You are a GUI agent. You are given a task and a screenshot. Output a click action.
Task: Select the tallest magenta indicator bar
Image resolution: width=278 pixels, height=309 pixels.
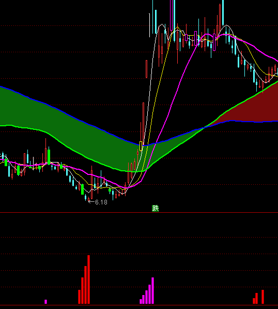pyautogui.click(x=152, y=291)
